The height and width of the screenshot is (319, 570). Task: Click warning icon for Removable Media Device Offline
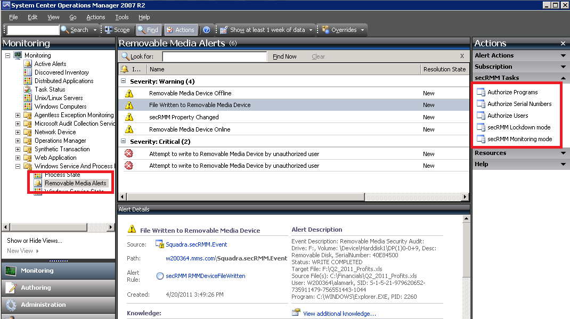[129, 93]
